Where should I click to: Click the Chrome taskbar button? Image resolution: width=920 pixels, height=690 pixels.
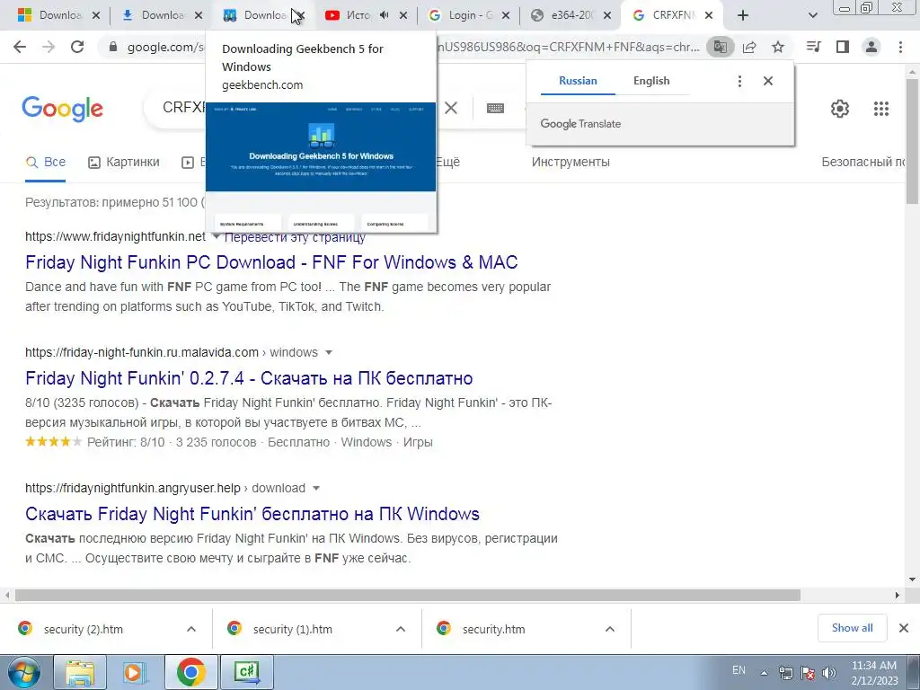pos(190,672)
